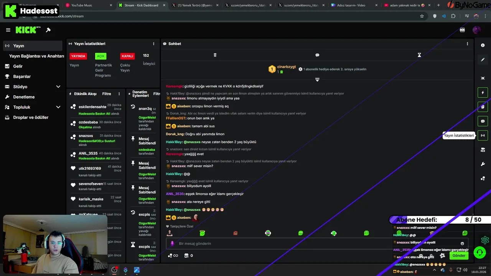The height and width of the screenshot is (276, 491).
Task: Click the channel points infinity icon below chat
Action: pyautogui.click(x=173, y=256)
